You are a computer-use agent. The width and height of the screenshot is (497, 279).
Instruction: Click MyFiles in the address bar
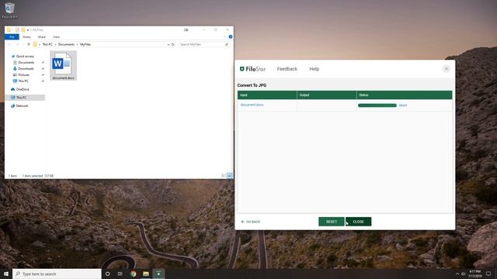[85, 45]
